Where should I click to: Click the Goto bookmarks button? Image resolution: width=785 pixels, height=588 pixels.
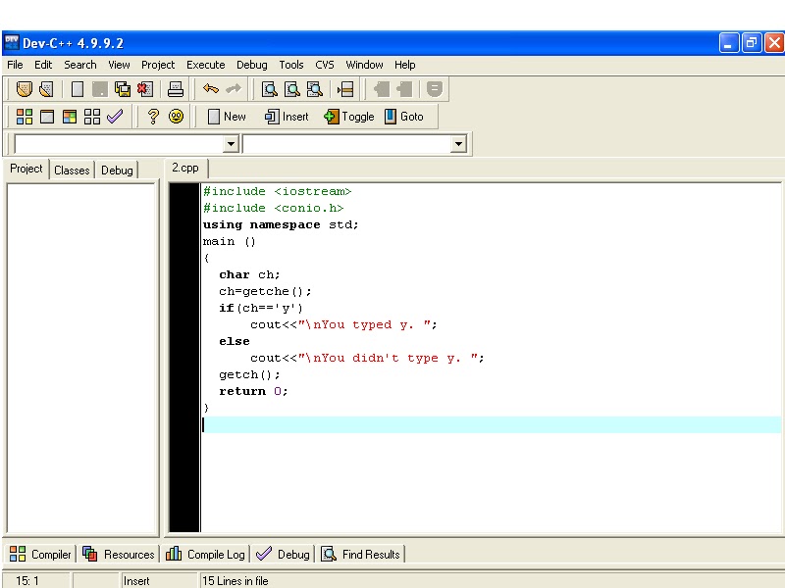(403, 117)
